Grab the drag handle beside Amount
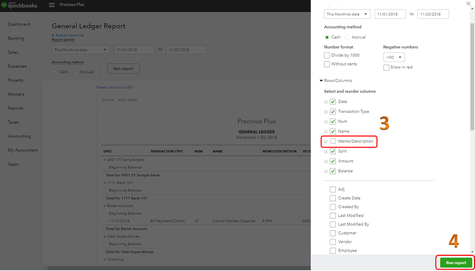475x271 pixels. click(326, 161)
